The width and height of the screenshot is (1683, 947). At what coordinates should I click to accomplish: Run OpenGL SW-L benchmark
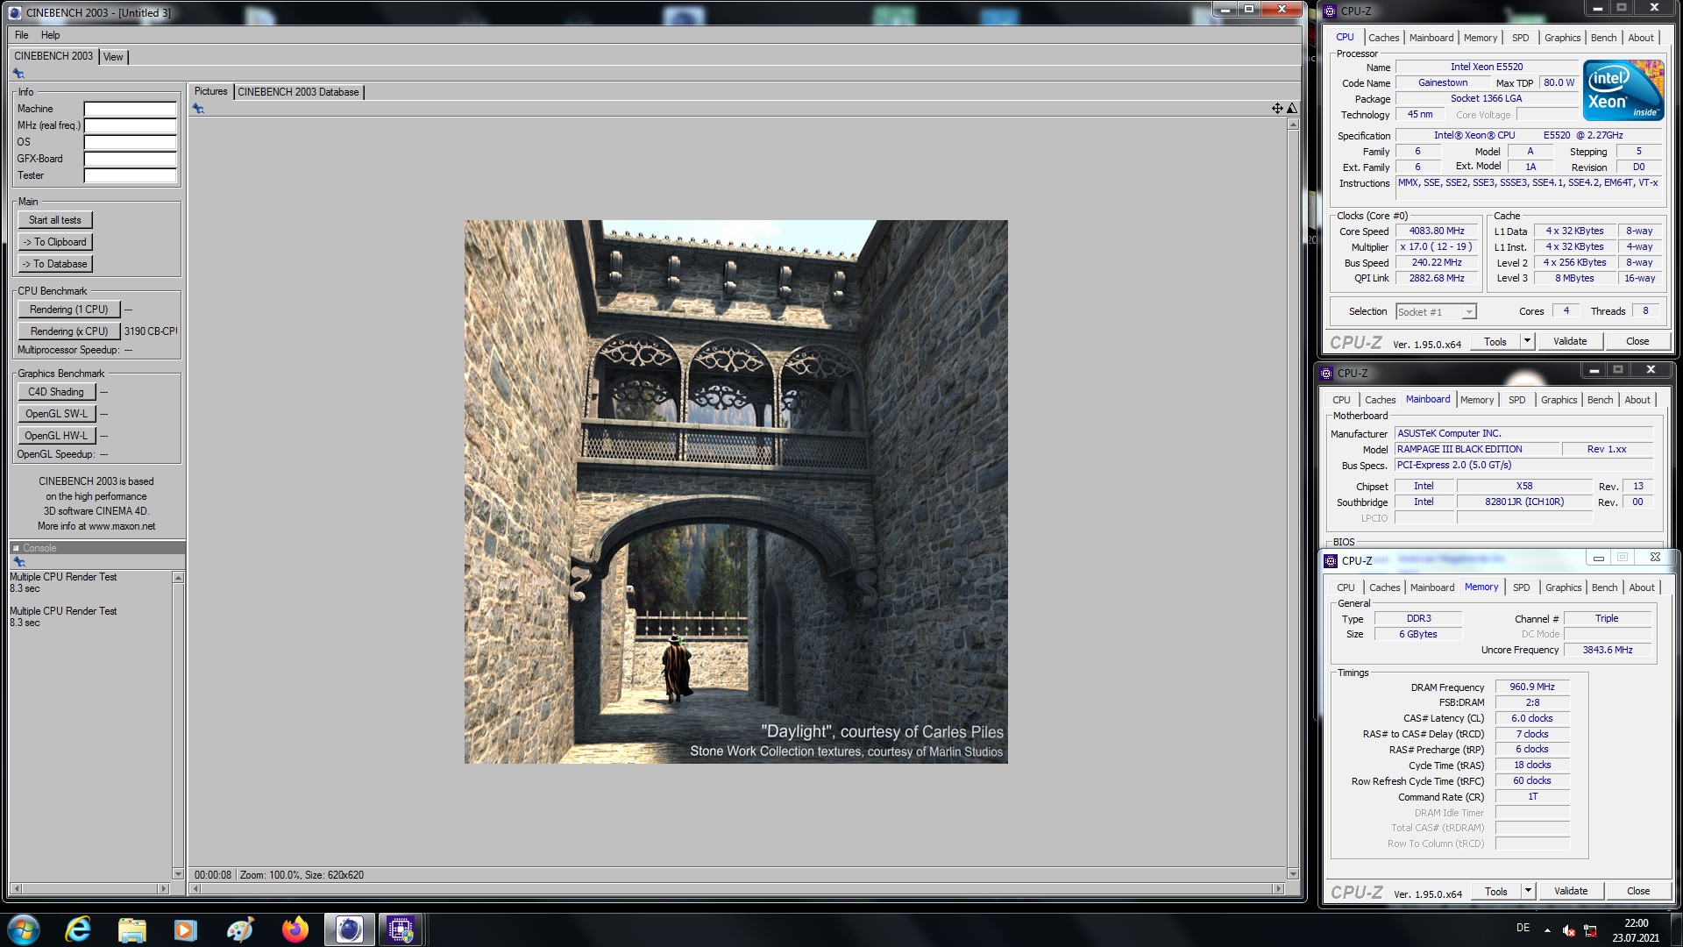click(56, 414)
